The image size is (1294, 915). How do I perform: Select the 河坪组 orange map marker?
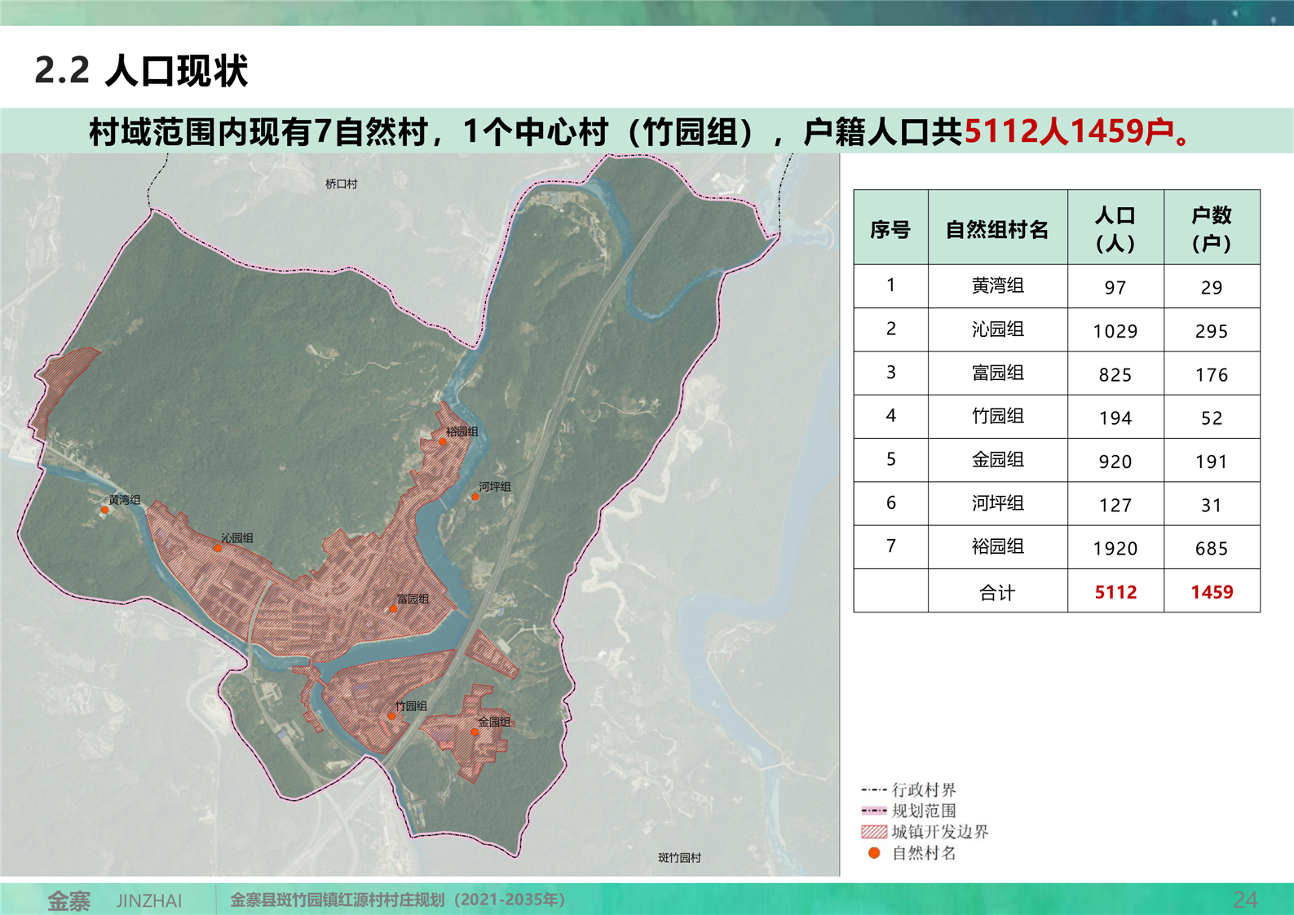[475, 497]
